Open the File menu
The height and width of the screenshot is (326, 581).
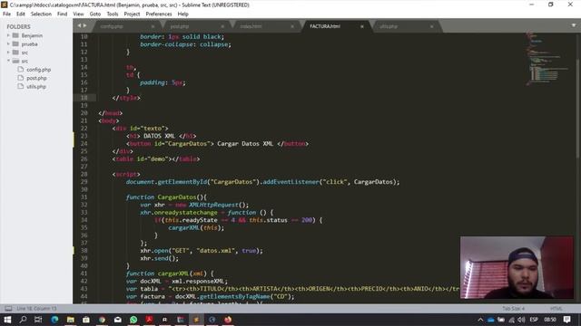pyautogui.click(x=6, y=14)
